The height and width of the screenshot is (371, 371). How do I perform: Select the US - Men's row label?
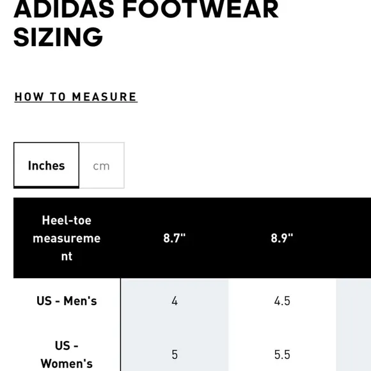point(67,301)
